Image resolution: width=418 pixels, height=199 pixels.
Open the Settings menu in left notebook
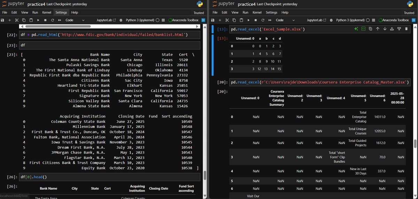(x=61, y=13)
